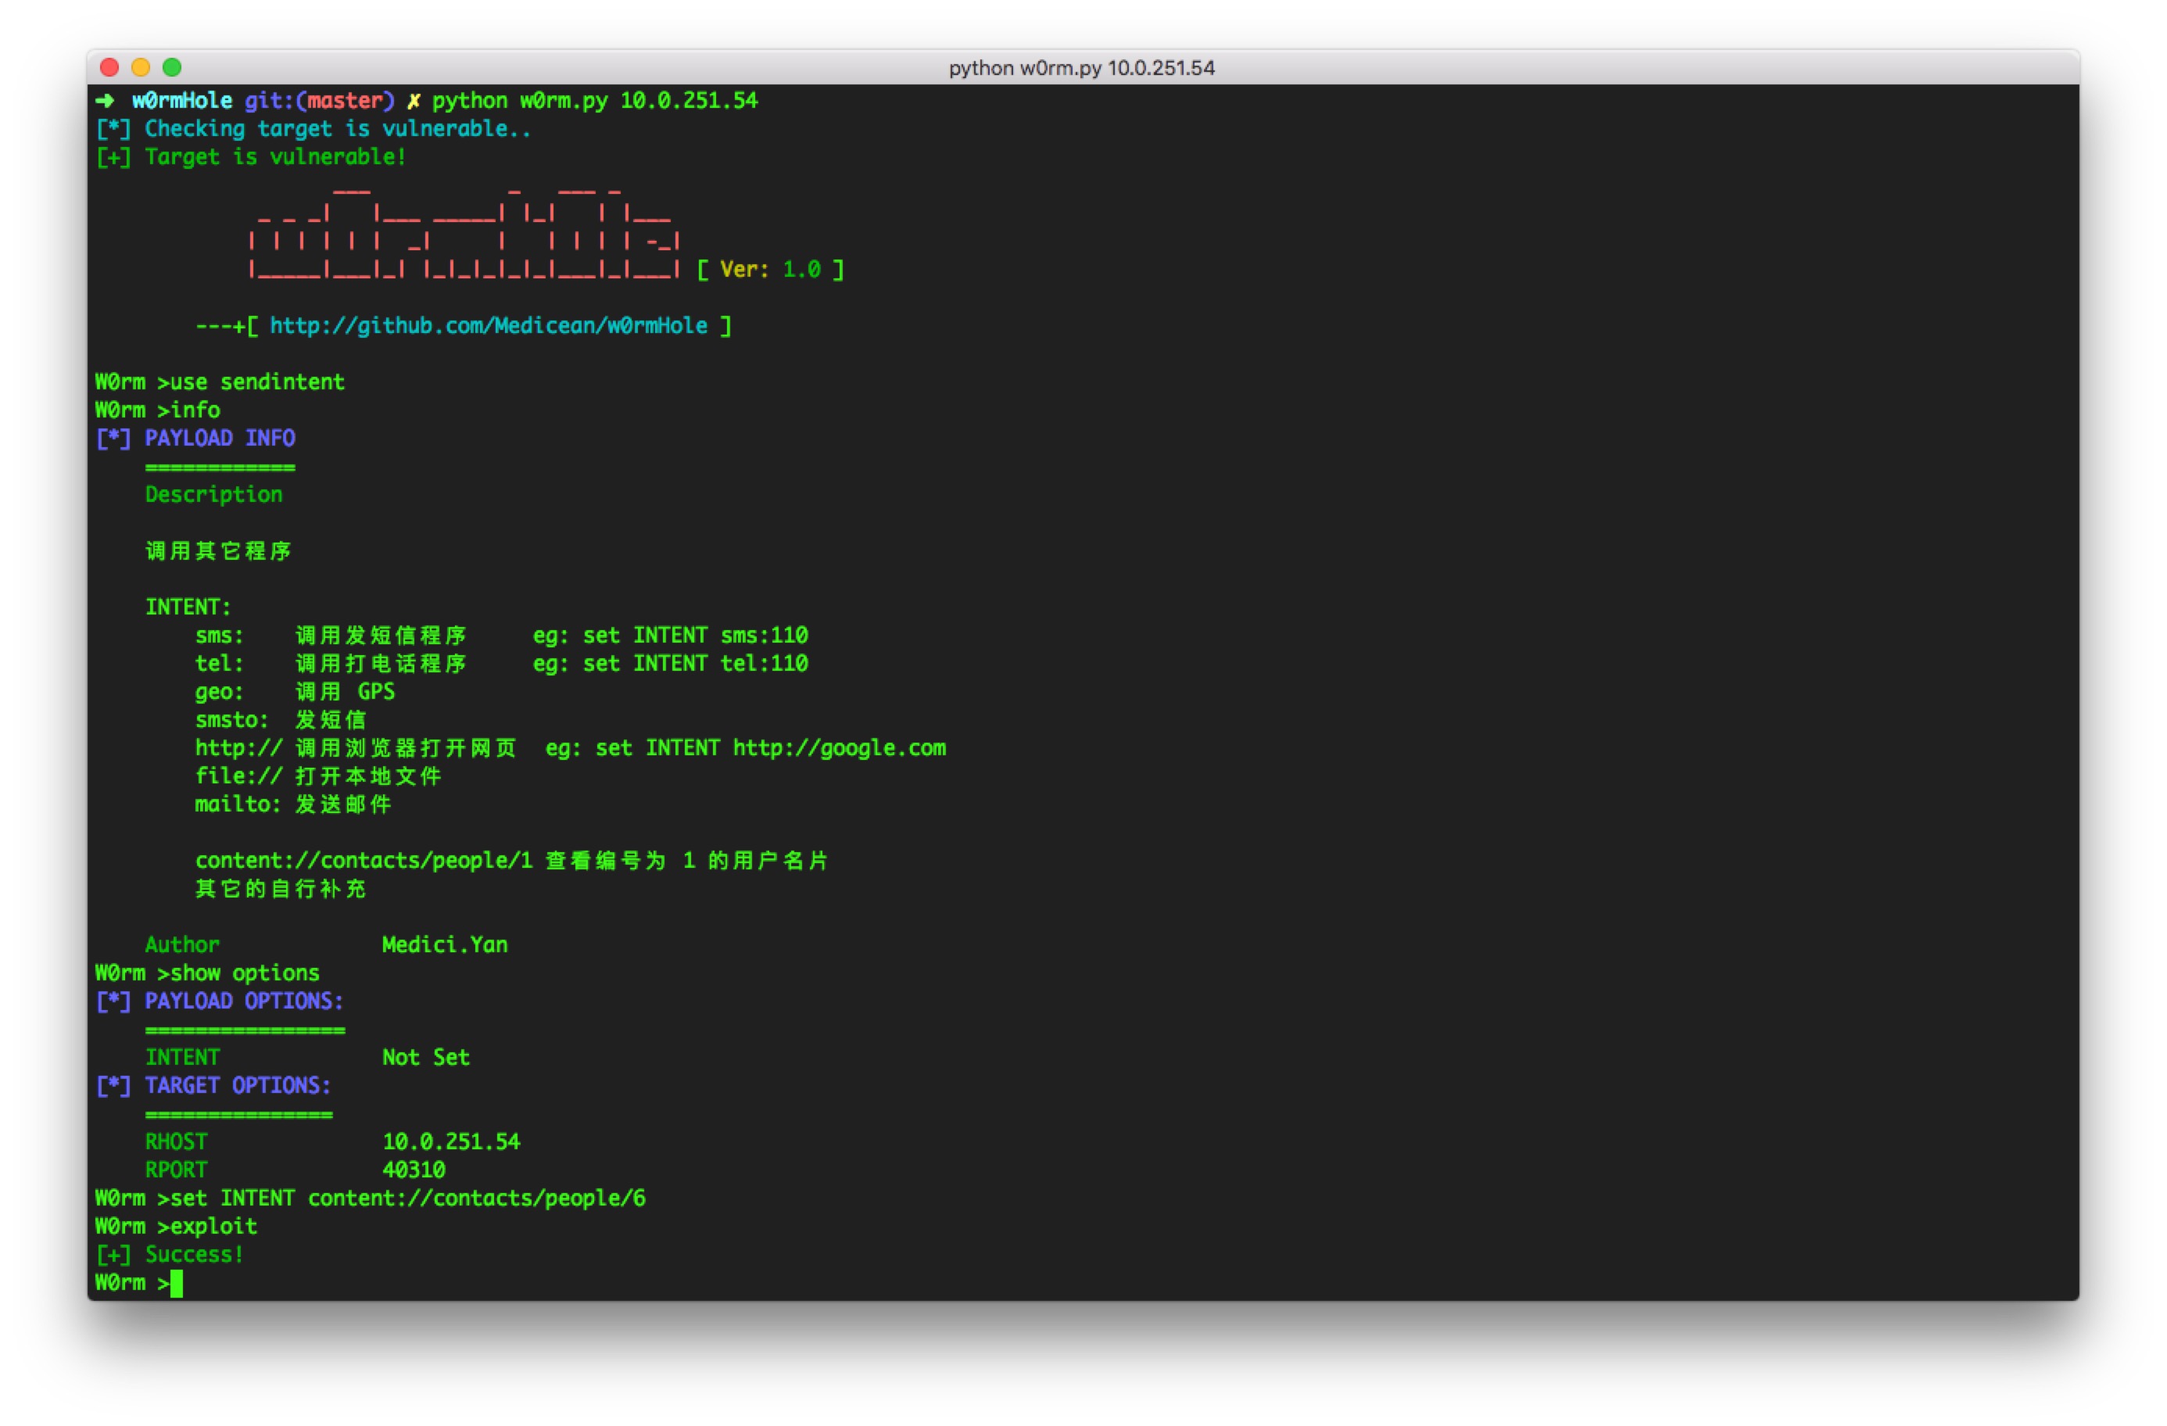Click the 'set INTENT content://contacts/people/6' command line
This screenshot has height=1426, width=2167.
tap(408, 1198)
